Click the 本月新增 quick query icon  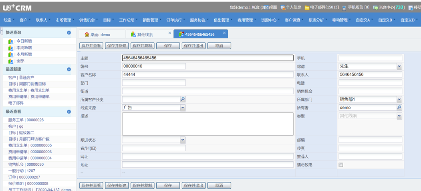[x=11, y=54]
